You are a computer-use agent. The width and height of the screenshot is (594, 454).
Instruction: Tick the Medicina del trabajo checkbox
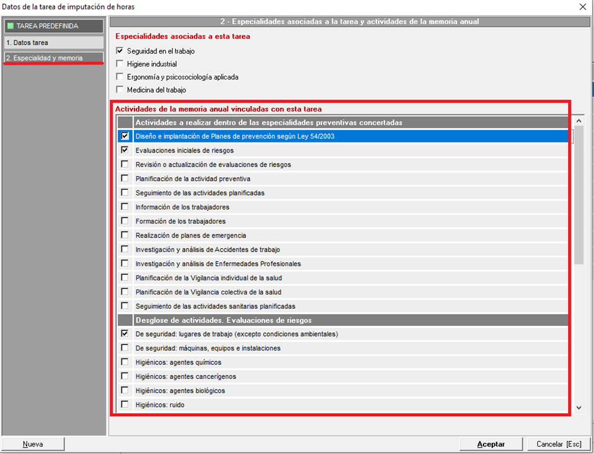pos(120,90)
